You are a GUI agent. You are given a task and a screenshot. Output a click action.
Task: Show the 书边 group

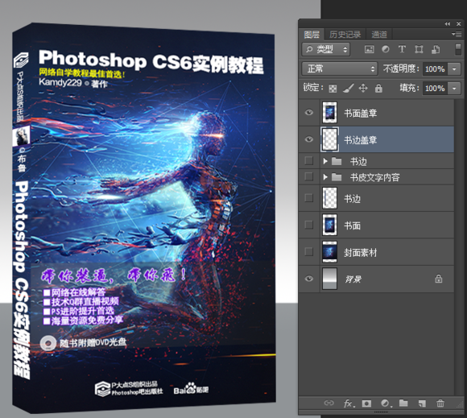coord(309,161)
